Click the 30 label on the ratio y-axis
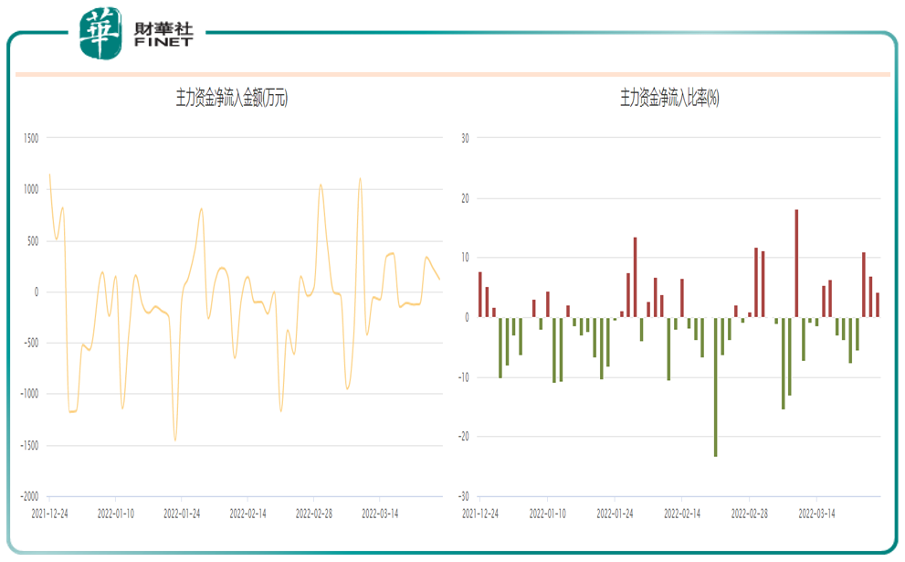This screenshot has height=562, width=905. click(x=464, y=139)
